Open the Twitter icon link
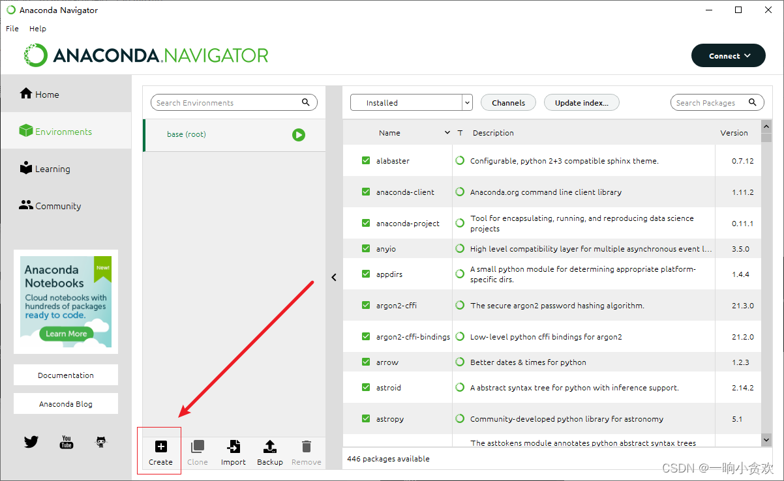The width and height of the screenshot is (784, 481). [x=31, y=442]
